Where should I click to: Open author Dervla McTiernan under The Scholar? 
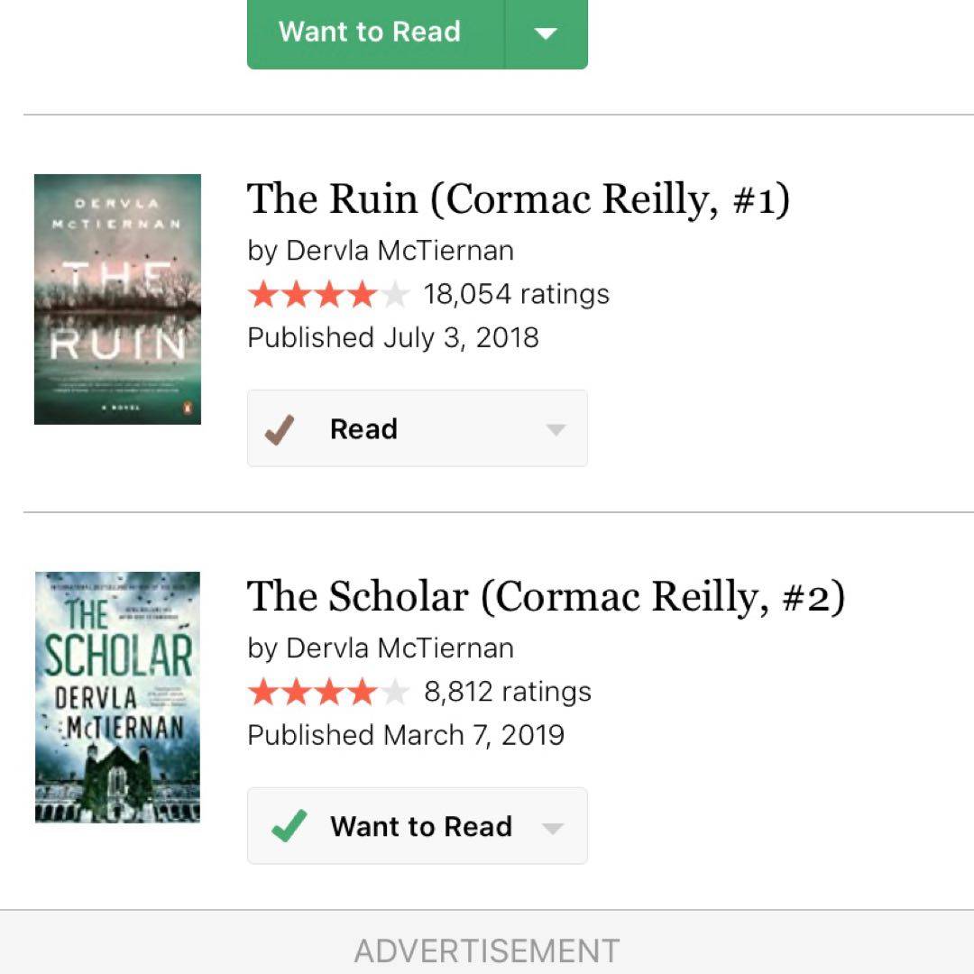point(400,648)
